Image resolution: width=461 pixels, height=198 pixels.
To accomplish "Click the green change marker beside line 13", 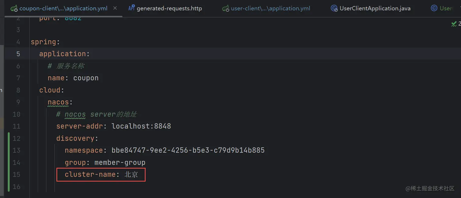I will pyautogui.click(x=9, y=150).
